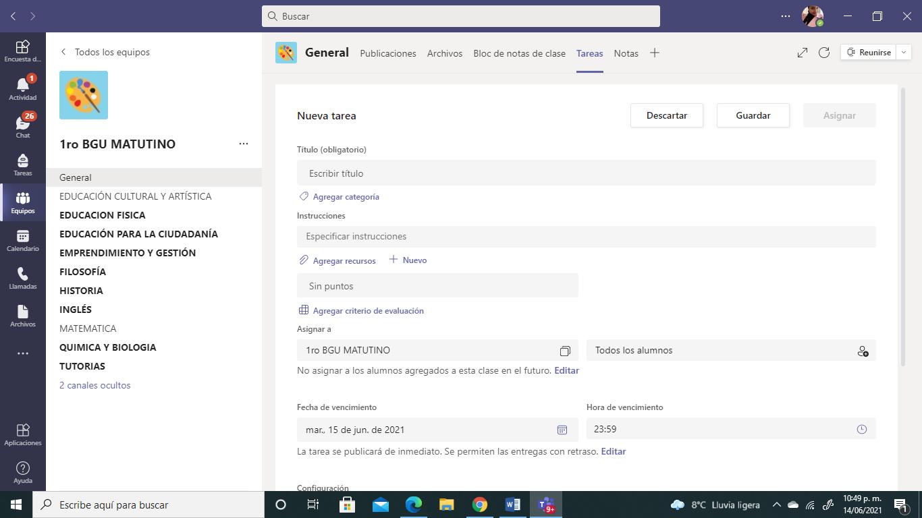Screen dimensions: 922x518
Task: Open EMPRENDIMIENTO Y GESTIÓN channel
Action: tap(154, 253)
